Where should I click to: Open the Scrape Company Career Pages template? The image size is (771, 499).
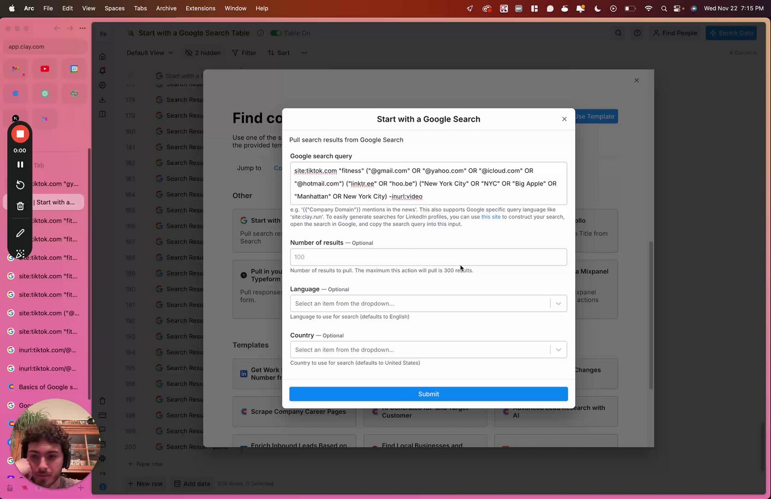point(294,412)
